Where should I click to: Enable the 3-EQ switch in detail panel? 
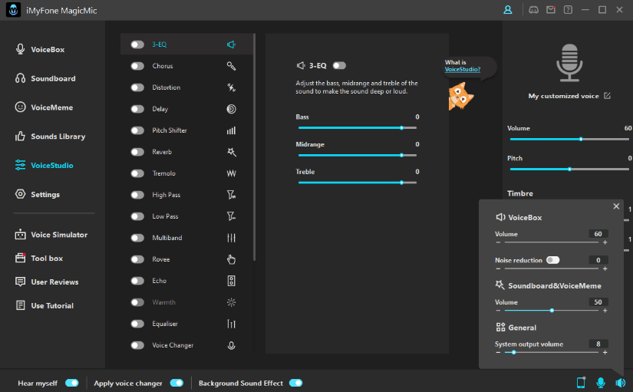point(339,65)
